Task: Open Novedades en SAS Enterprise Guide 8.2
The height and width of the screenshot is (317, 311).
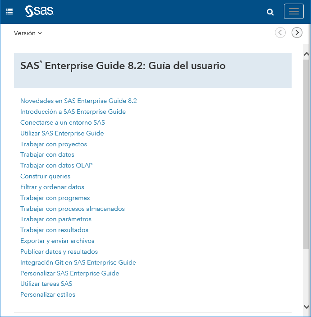Action: (78, 101)
